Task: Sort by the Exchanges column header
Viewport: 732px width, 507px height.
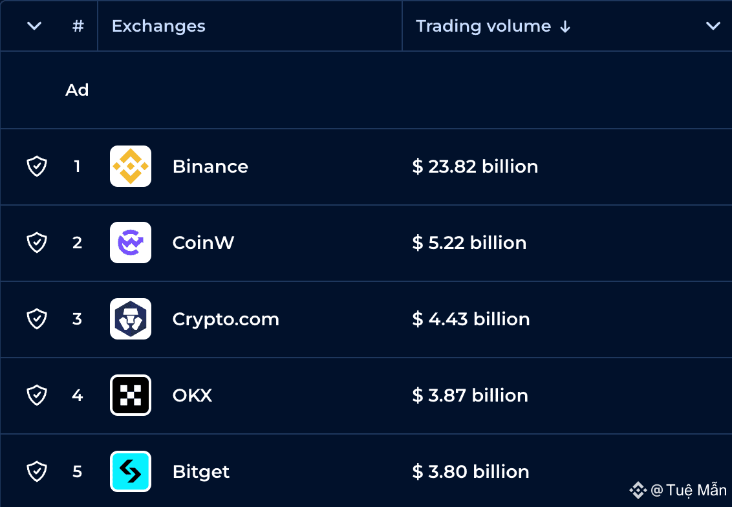Action: coord(158,26)
